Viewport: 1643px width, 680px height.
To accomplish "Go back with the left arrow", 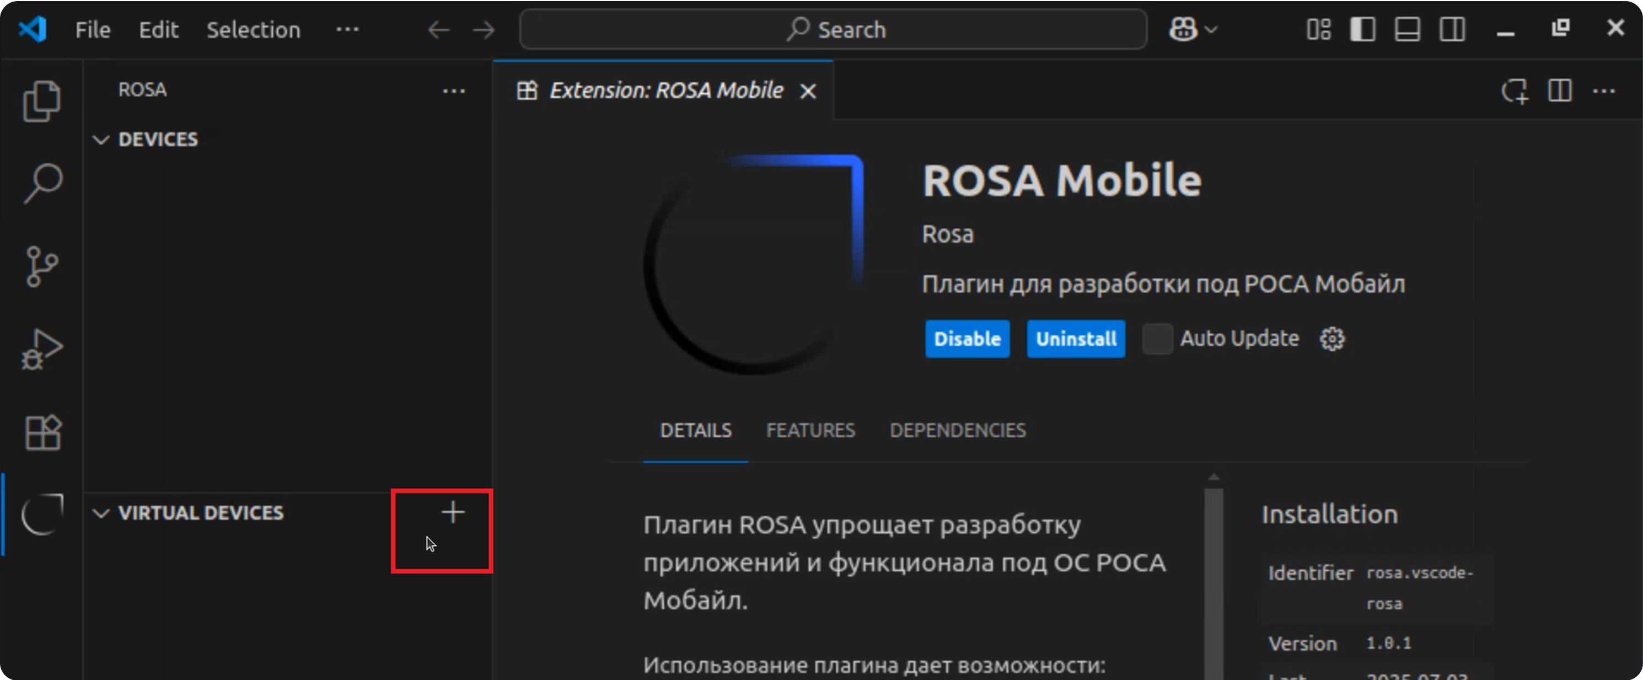I will coord(438,29).
